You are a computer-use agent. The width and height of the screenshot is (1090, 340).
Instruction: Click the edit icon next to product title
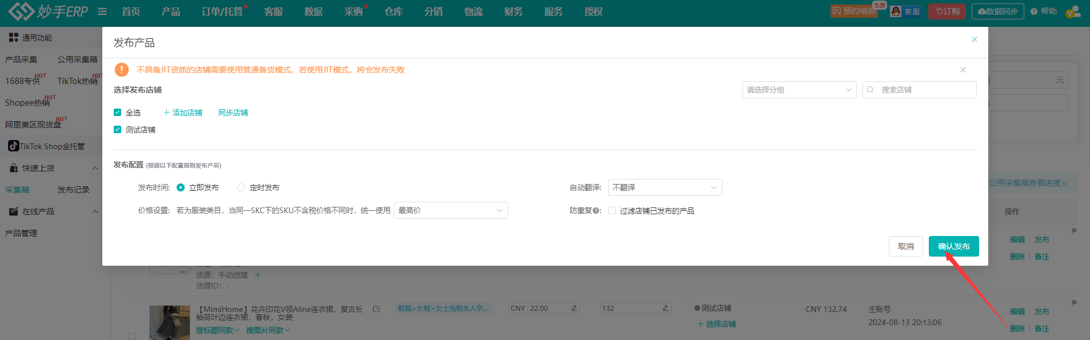pyautogui.click(x=376, y=309)
